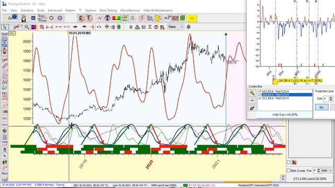Screen dimensions: 335x188
Task: Click the brush icon in Cycles Box
Action: point(252,108)
